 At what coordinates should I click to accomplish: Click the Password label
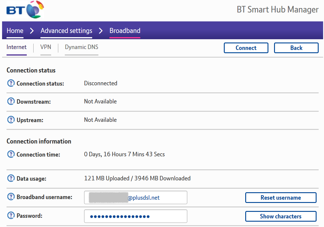(29, 216)
